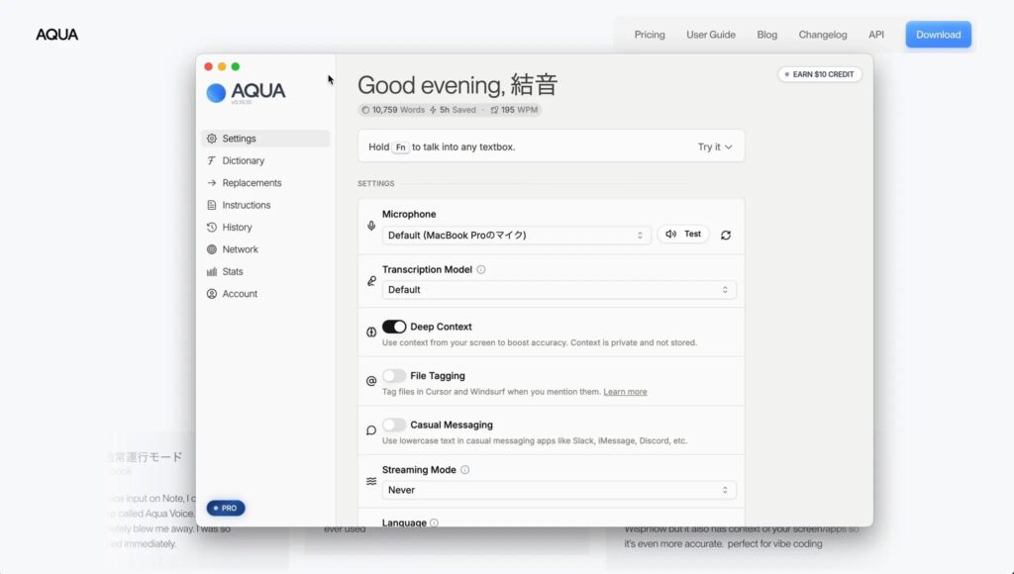Disable the Deep Context toggle
This screenshot has width=1014, height=574.
coord(394,327)
